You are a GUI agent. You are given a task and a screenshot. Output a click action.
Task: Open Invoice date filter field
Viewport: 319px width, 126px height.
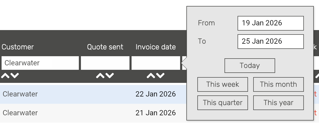156,63
